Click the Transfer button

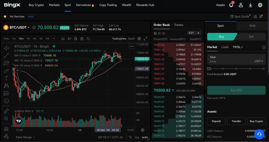tap(236, 121)
